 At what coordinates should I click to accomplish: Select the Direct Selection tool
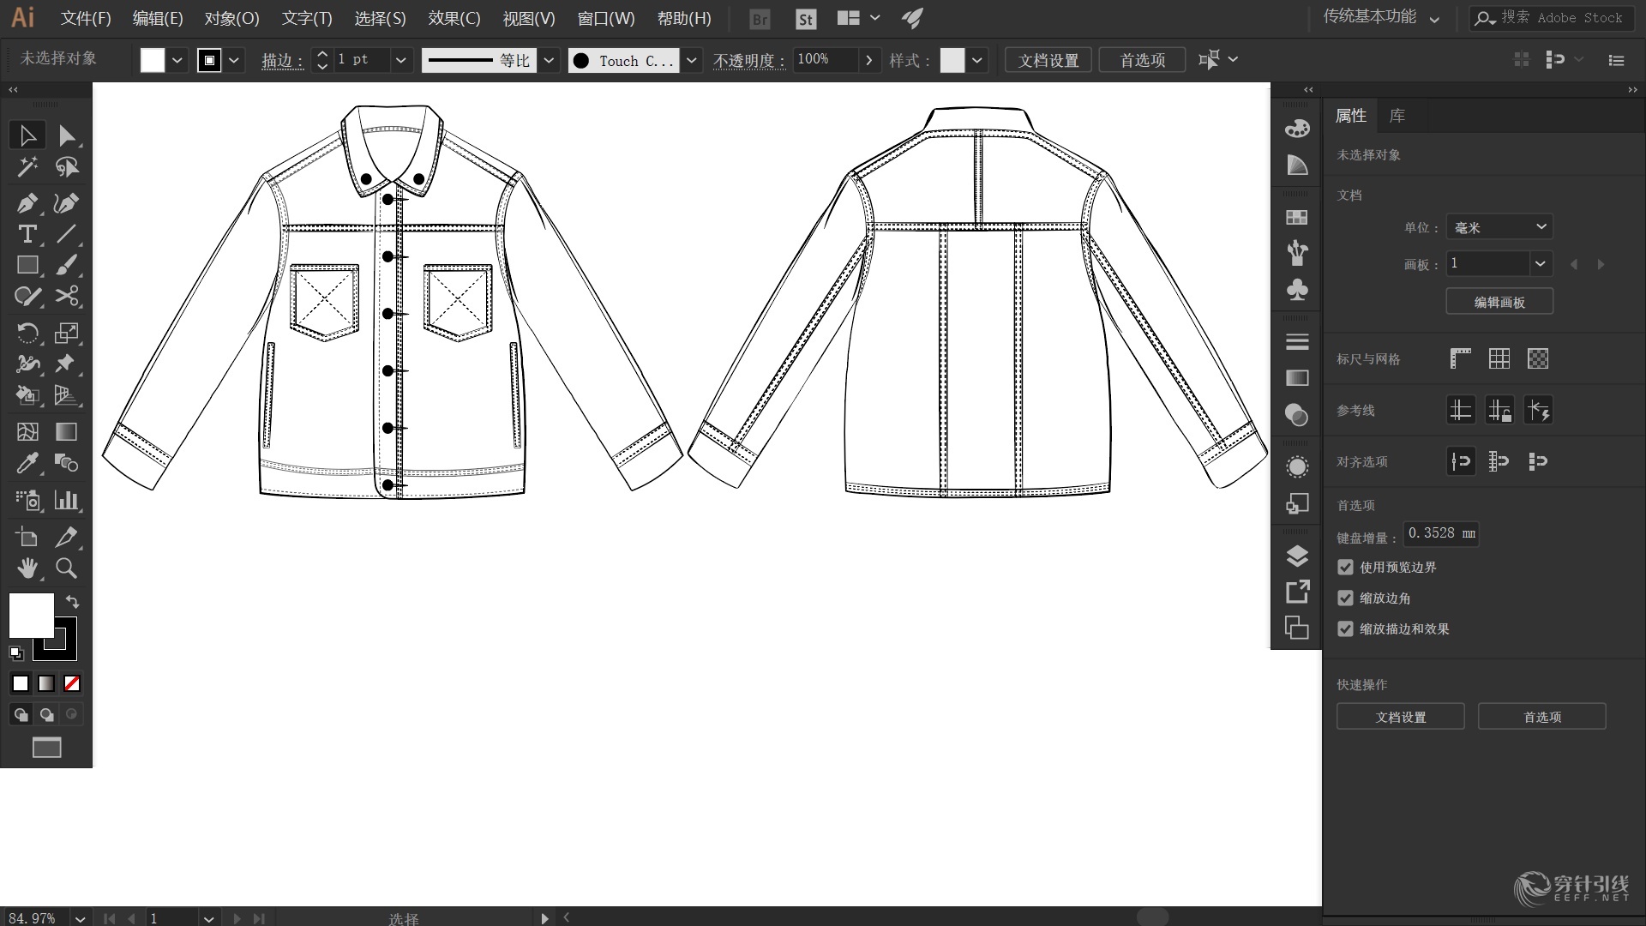click(66, 135)
